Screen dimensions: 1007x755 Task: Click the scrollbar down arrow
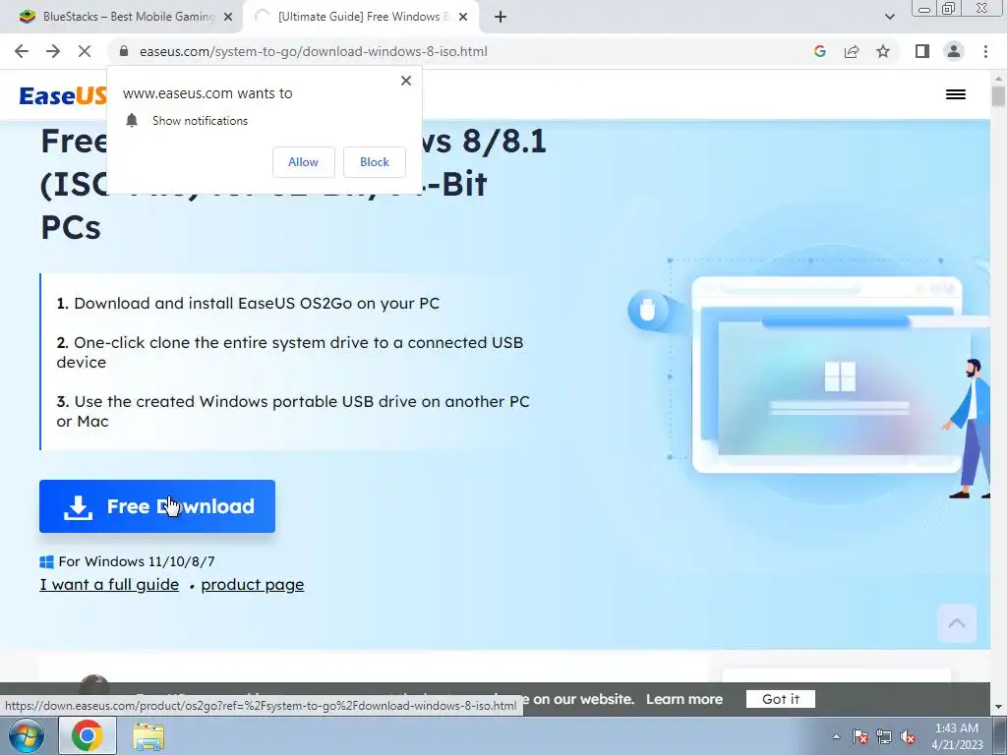tap(998, 706)
